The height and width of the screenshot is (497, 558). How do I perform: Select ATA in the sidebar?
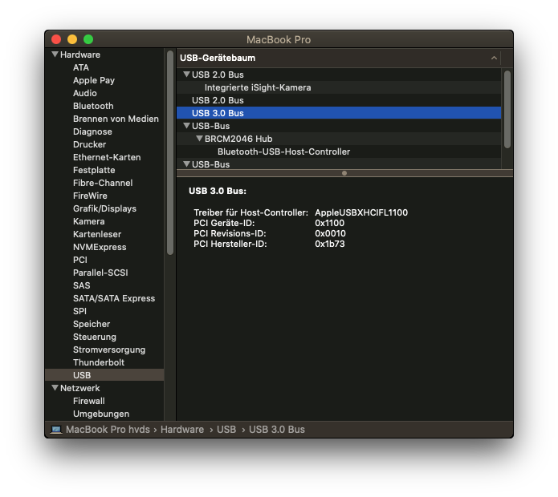point(81,67)
